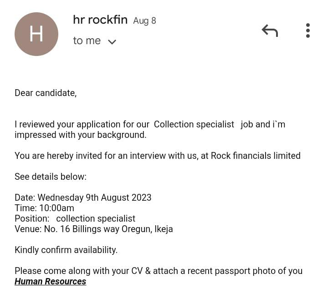Tap the 'Dear candidate,' greeting

(46, 93)
